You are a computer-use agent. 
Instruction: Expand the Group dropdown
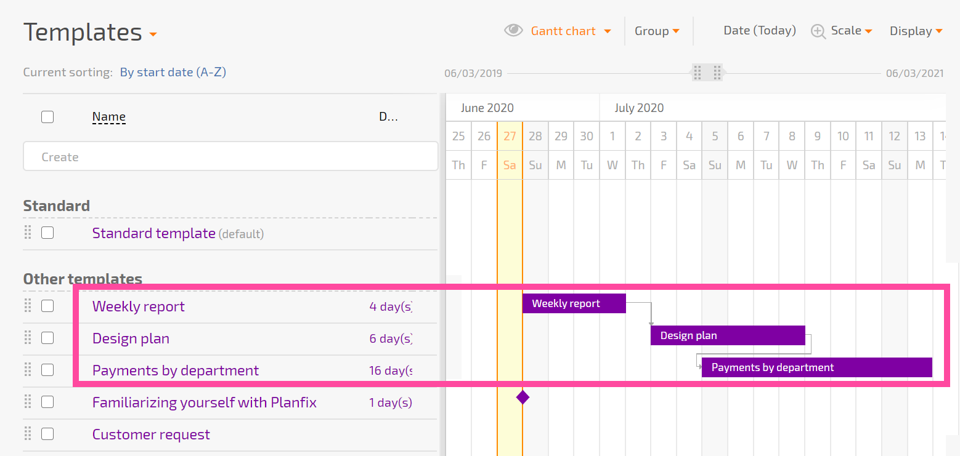[x=657, y=31]
